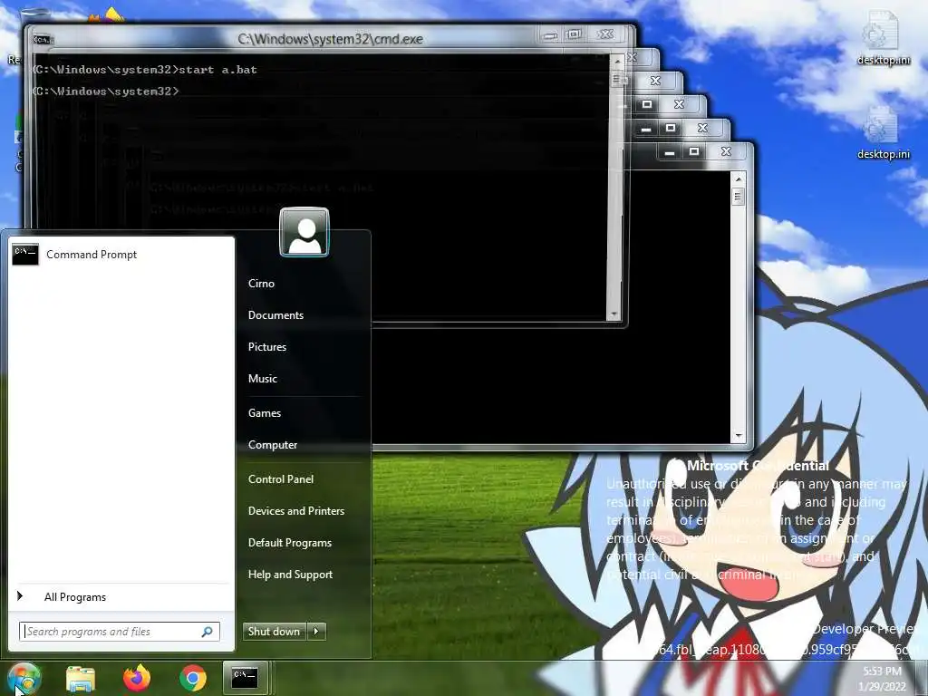Open Control Panel
Screen dimensions: 928x696
pyautogui.click(x=281, y=479)
